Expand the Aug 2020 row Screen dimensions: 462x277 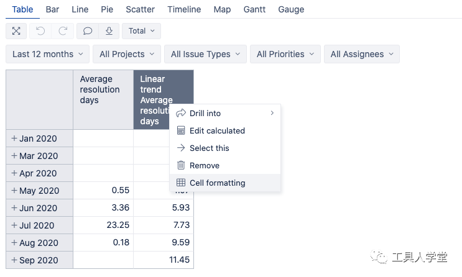(14, 243)
